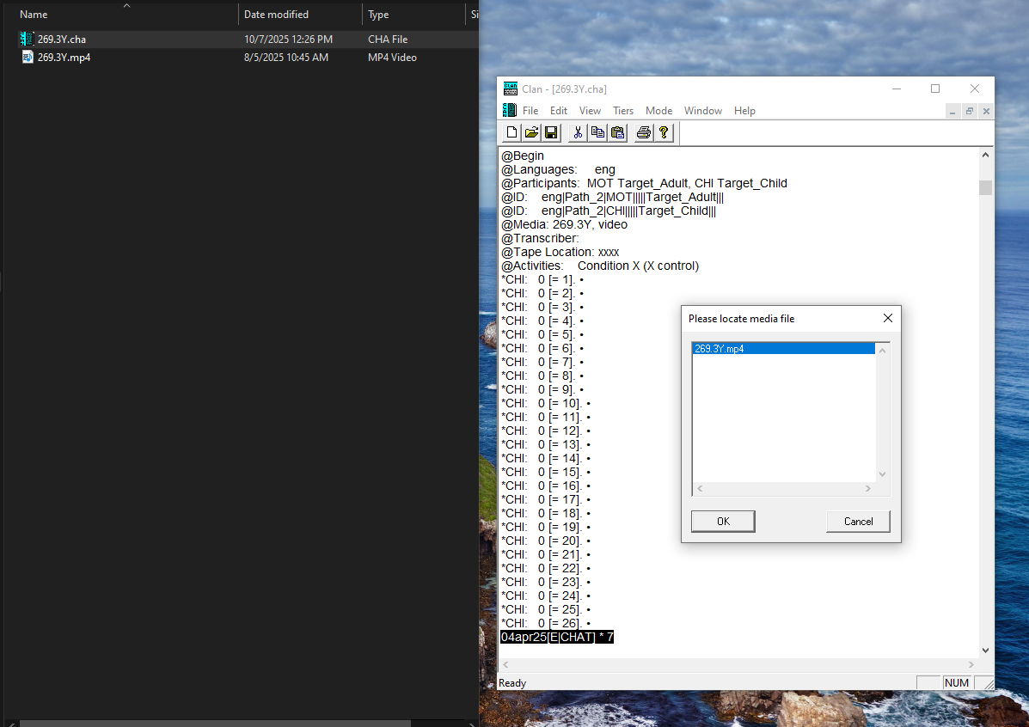Screen dimensions: 1029x727
Task: Click the document scroll up arrow
Action: (x=985, y=156)
